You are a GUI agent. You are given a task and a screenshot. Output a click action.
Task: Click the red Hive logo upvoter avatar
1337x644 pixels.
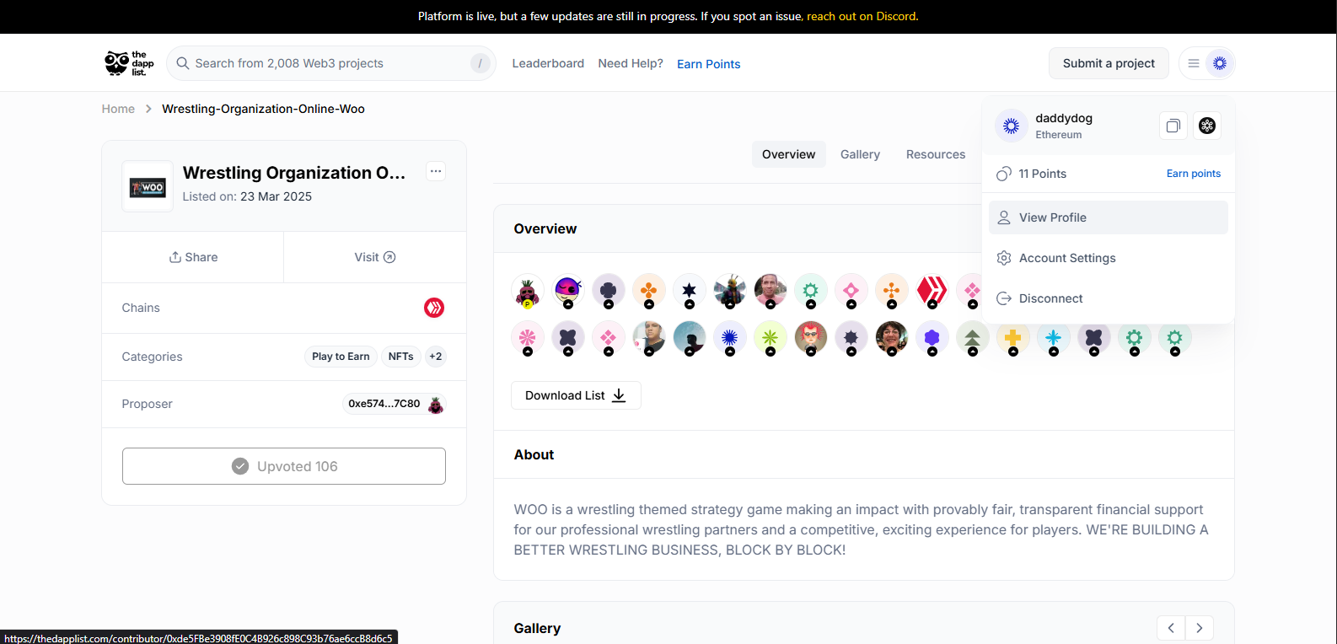pyautogui.click(x=932, y=291)
